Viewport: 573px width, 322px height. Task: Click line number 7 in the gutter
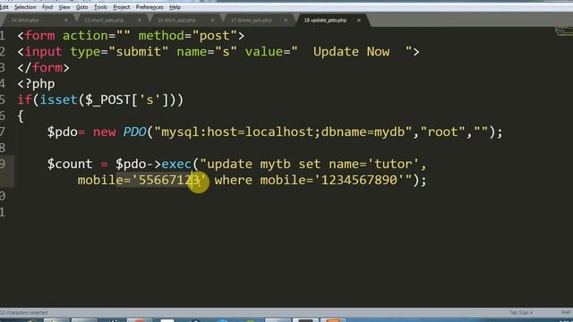(3, 132)
